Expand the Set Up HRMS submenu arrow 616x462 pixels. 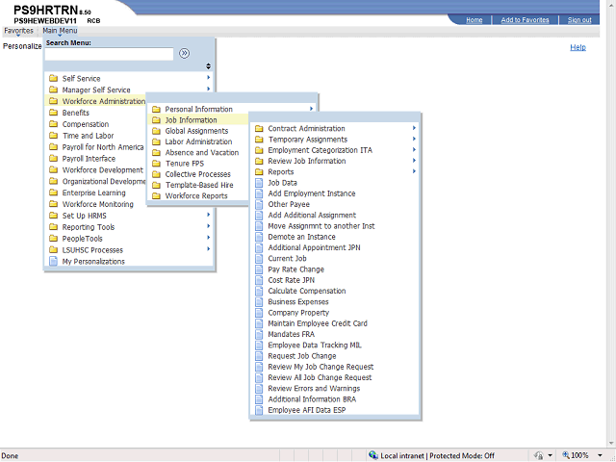(x=209, y=215)
